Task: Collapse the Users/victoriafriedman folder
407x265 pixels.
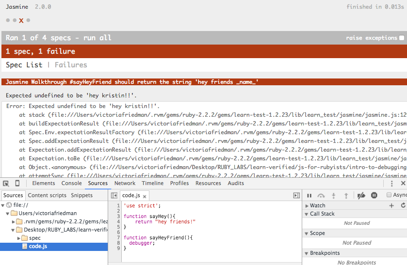Action: click(8, 214)
